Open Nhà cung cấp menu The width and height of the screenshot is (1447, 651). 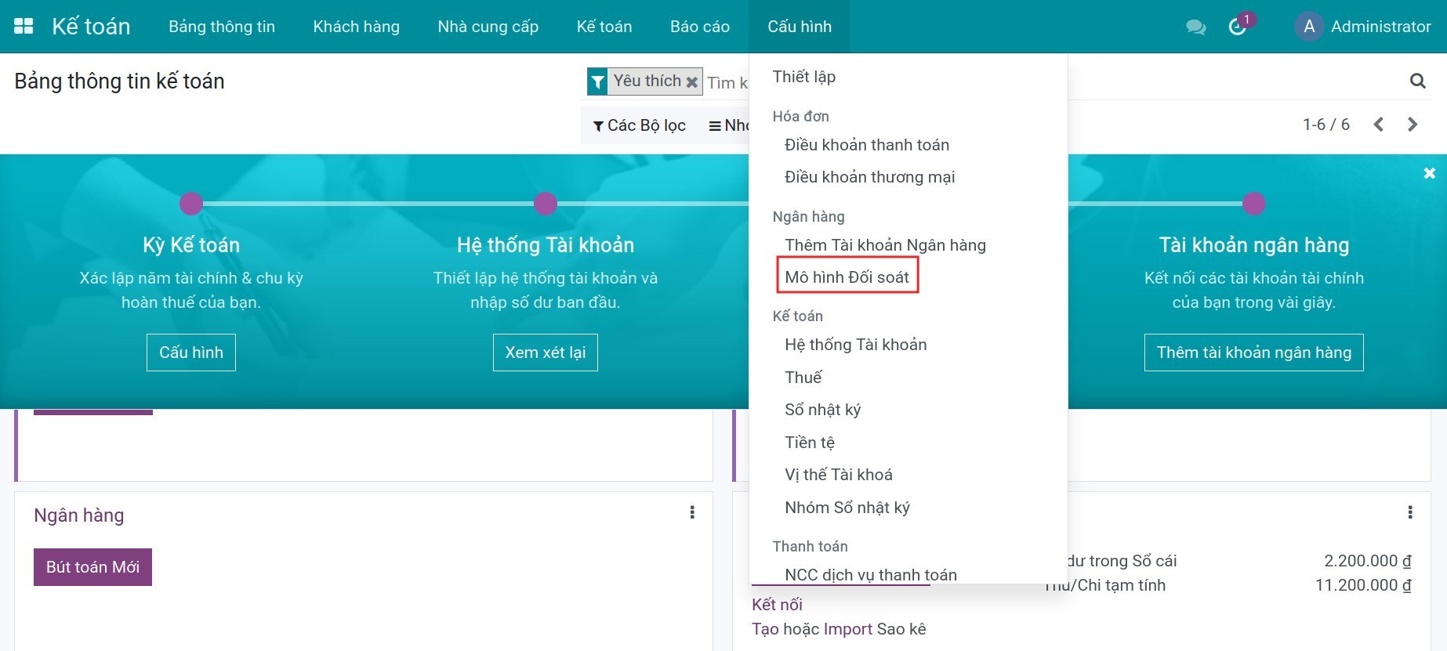point(488,27)
